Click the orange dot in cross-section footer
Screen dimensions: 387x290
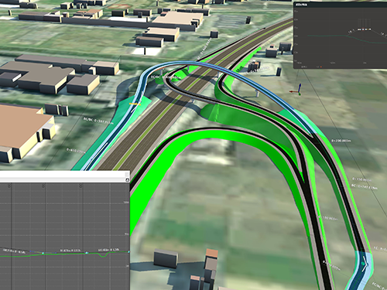click(x=321, y=67)
